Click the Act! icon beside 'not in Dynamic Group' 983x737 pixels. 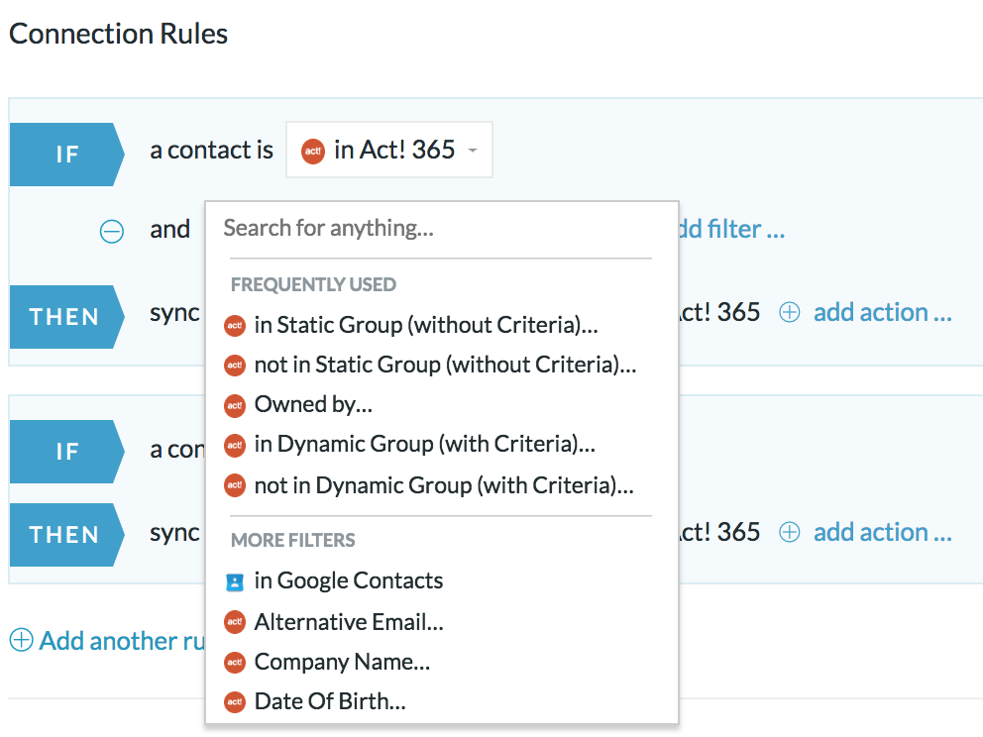[x=235, y=485]
